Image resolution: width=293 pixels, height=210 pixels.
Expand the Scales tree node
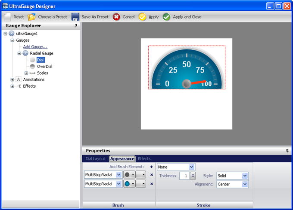click(x=26, y=73)
